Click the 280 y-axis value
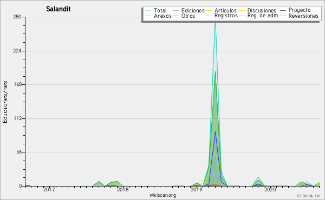325x200 pixels. [x=17, y=17]
